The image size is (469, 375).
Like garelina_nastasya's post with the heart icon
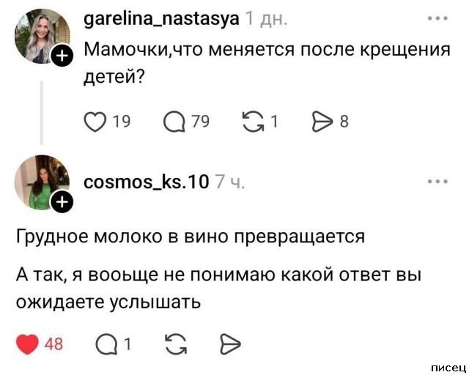95,122
